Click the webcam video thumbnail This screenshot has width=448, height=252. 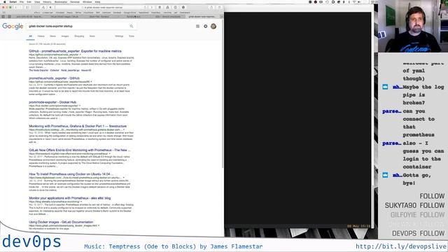point(413,27)
